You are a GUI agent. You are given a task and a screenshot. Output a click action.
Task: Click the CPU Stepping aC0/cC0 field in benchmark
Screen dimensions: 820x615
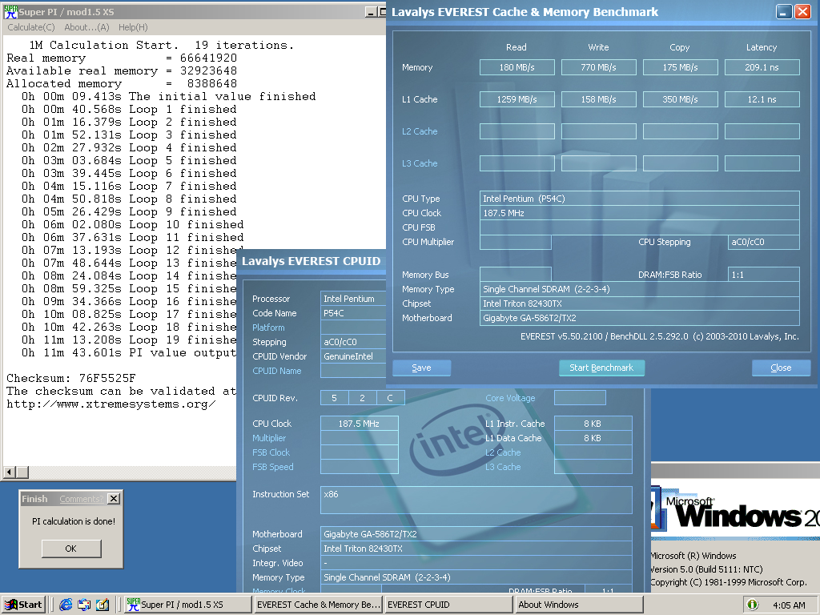pyautogui.click(x=763, y=242)
